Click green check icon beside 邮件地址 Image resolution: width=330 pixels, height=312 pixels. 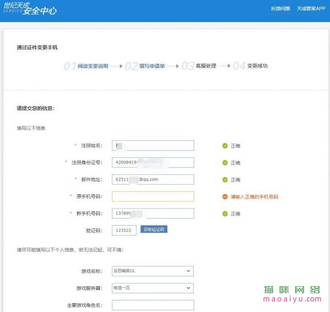coord(225,179)
